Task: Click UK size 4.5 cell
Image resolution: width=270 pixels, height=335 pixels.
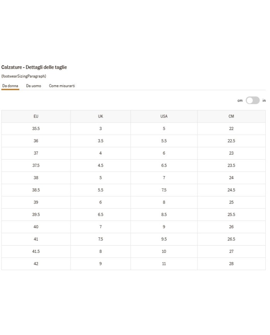Action: pos(101,165)
